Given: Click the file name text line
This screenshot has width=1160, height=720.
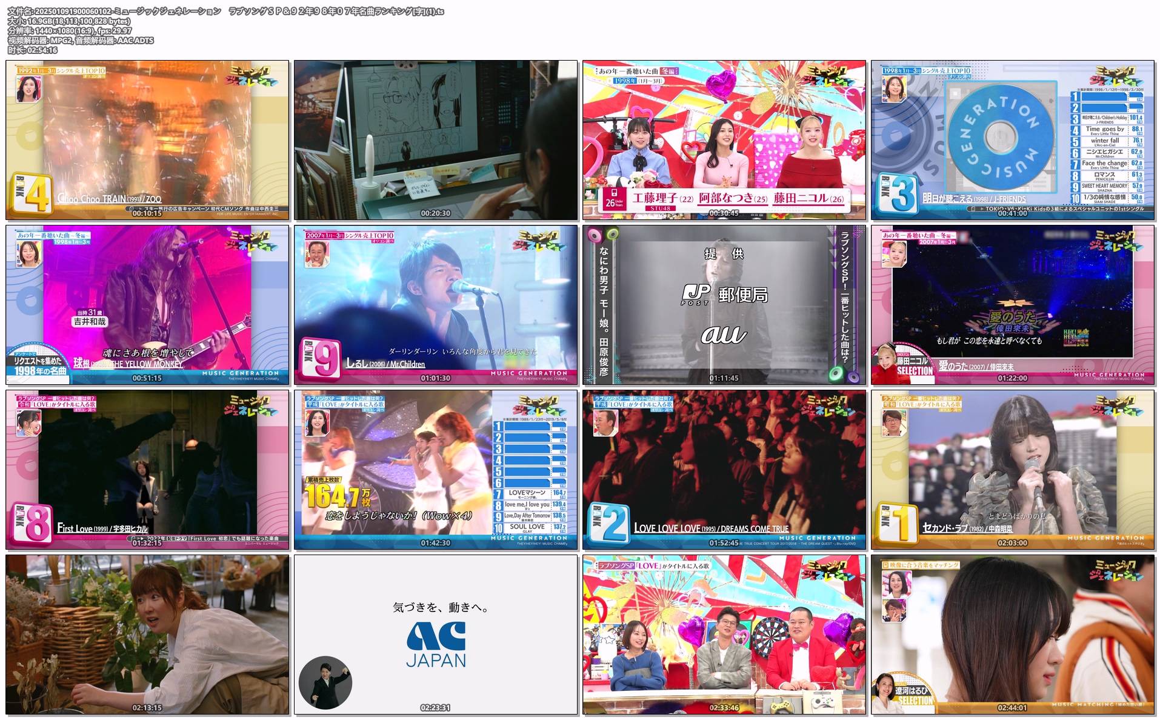Looking at the screenshot, I should pyautogui.click(x=226, y=12).
